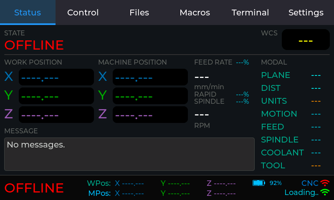The width and height of the screenshot is (334, 200).
Task: Open the Terminal tab
Action: [x=250, y=12]
